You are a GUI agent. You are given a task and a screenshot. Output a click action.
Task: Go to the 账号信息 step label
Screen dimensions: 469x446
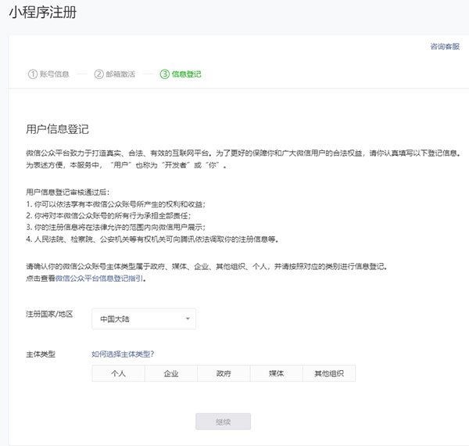(55, 74)
